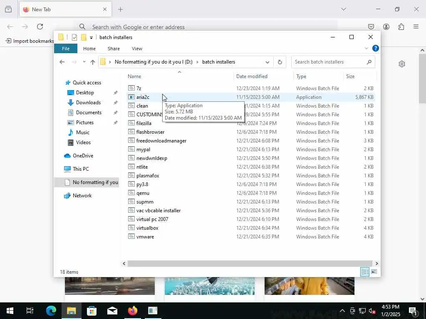Switch to large icons view layout
Screen dimensions: 426x319
pyautogui.click(x=374, y=272)
